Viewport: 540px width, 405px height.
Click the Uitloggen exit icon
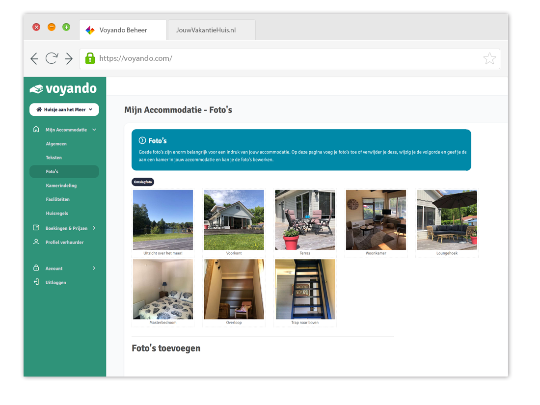coord(36,282)
